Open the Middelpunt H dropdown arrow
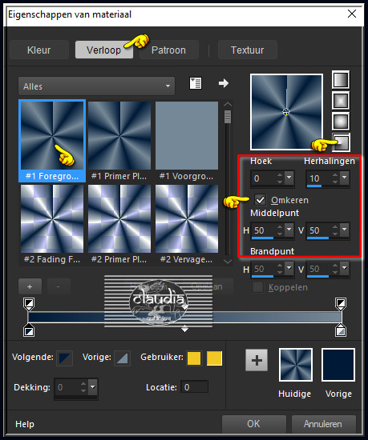368x440 pixels. point(289,230)
